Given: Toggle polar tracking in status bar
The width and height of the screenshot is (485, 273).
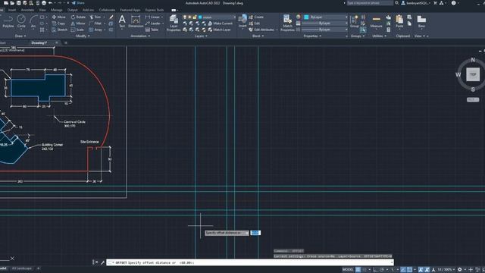Looking at the screenshot, I should (382, 270).
